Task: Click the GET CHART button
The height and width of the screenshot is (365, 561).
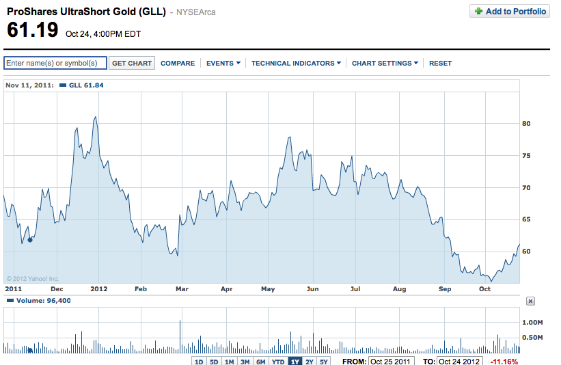Action: click(x=132, y=63)
